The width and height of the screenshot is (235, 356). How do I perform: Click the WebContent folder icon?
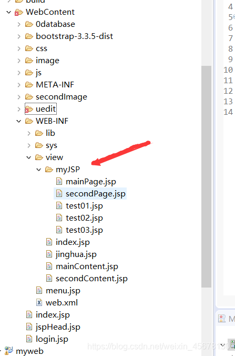19,12
